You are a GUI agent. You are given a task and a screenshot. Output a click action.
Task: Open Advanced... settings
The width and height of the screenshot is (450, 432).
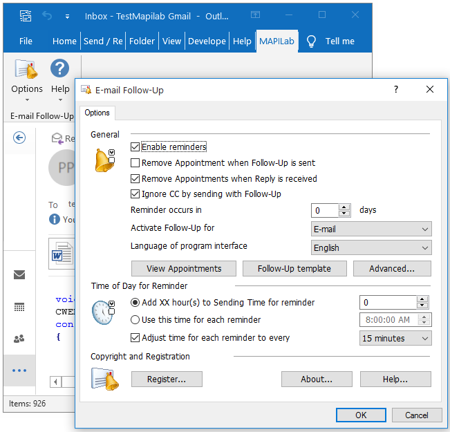(x=392, y=268)
